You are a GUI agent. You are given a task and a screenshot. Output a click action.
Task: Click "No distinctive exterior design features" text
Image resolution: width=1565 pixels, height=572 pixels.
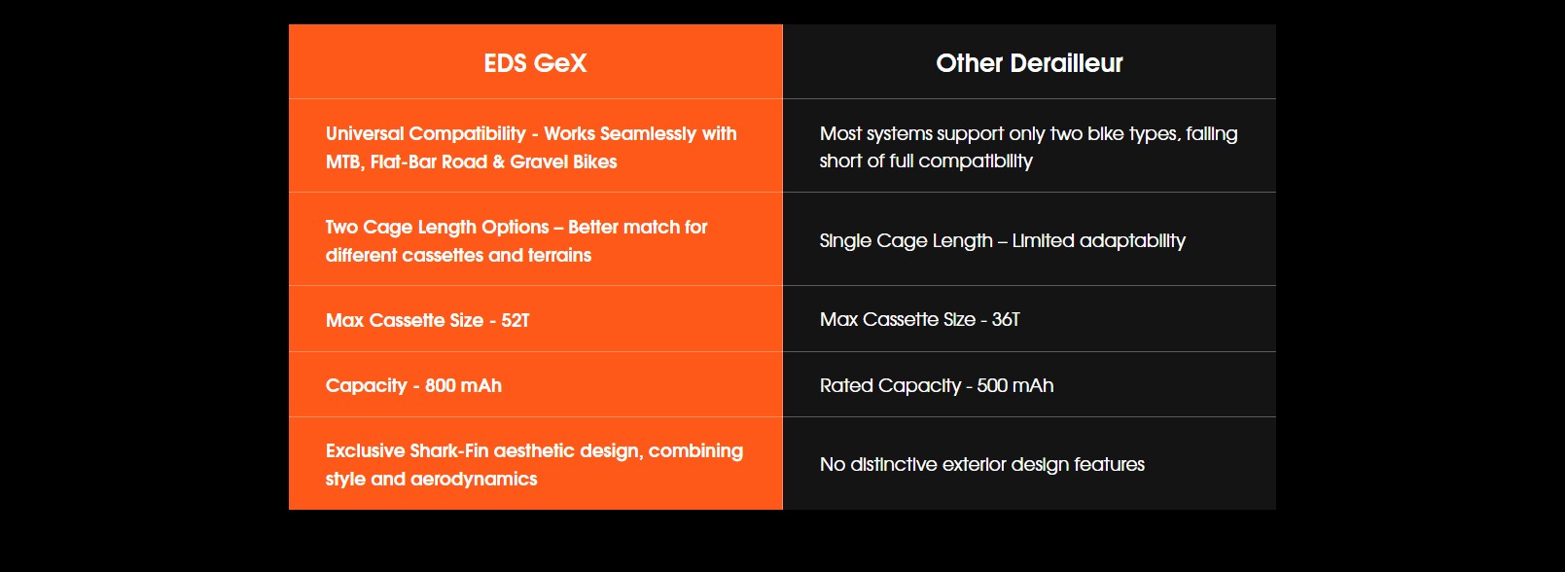pyautogui.click(x=981, y=464)
